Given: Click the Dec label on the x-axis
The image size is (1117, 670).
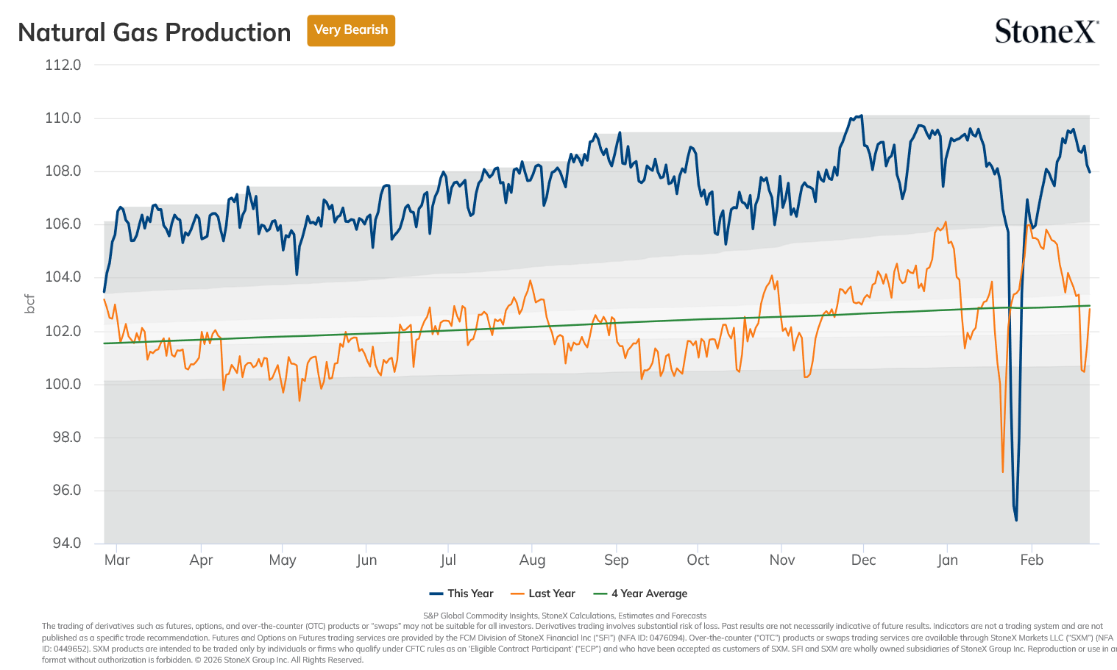Looking at the screenshot, I should click(863, 560).
